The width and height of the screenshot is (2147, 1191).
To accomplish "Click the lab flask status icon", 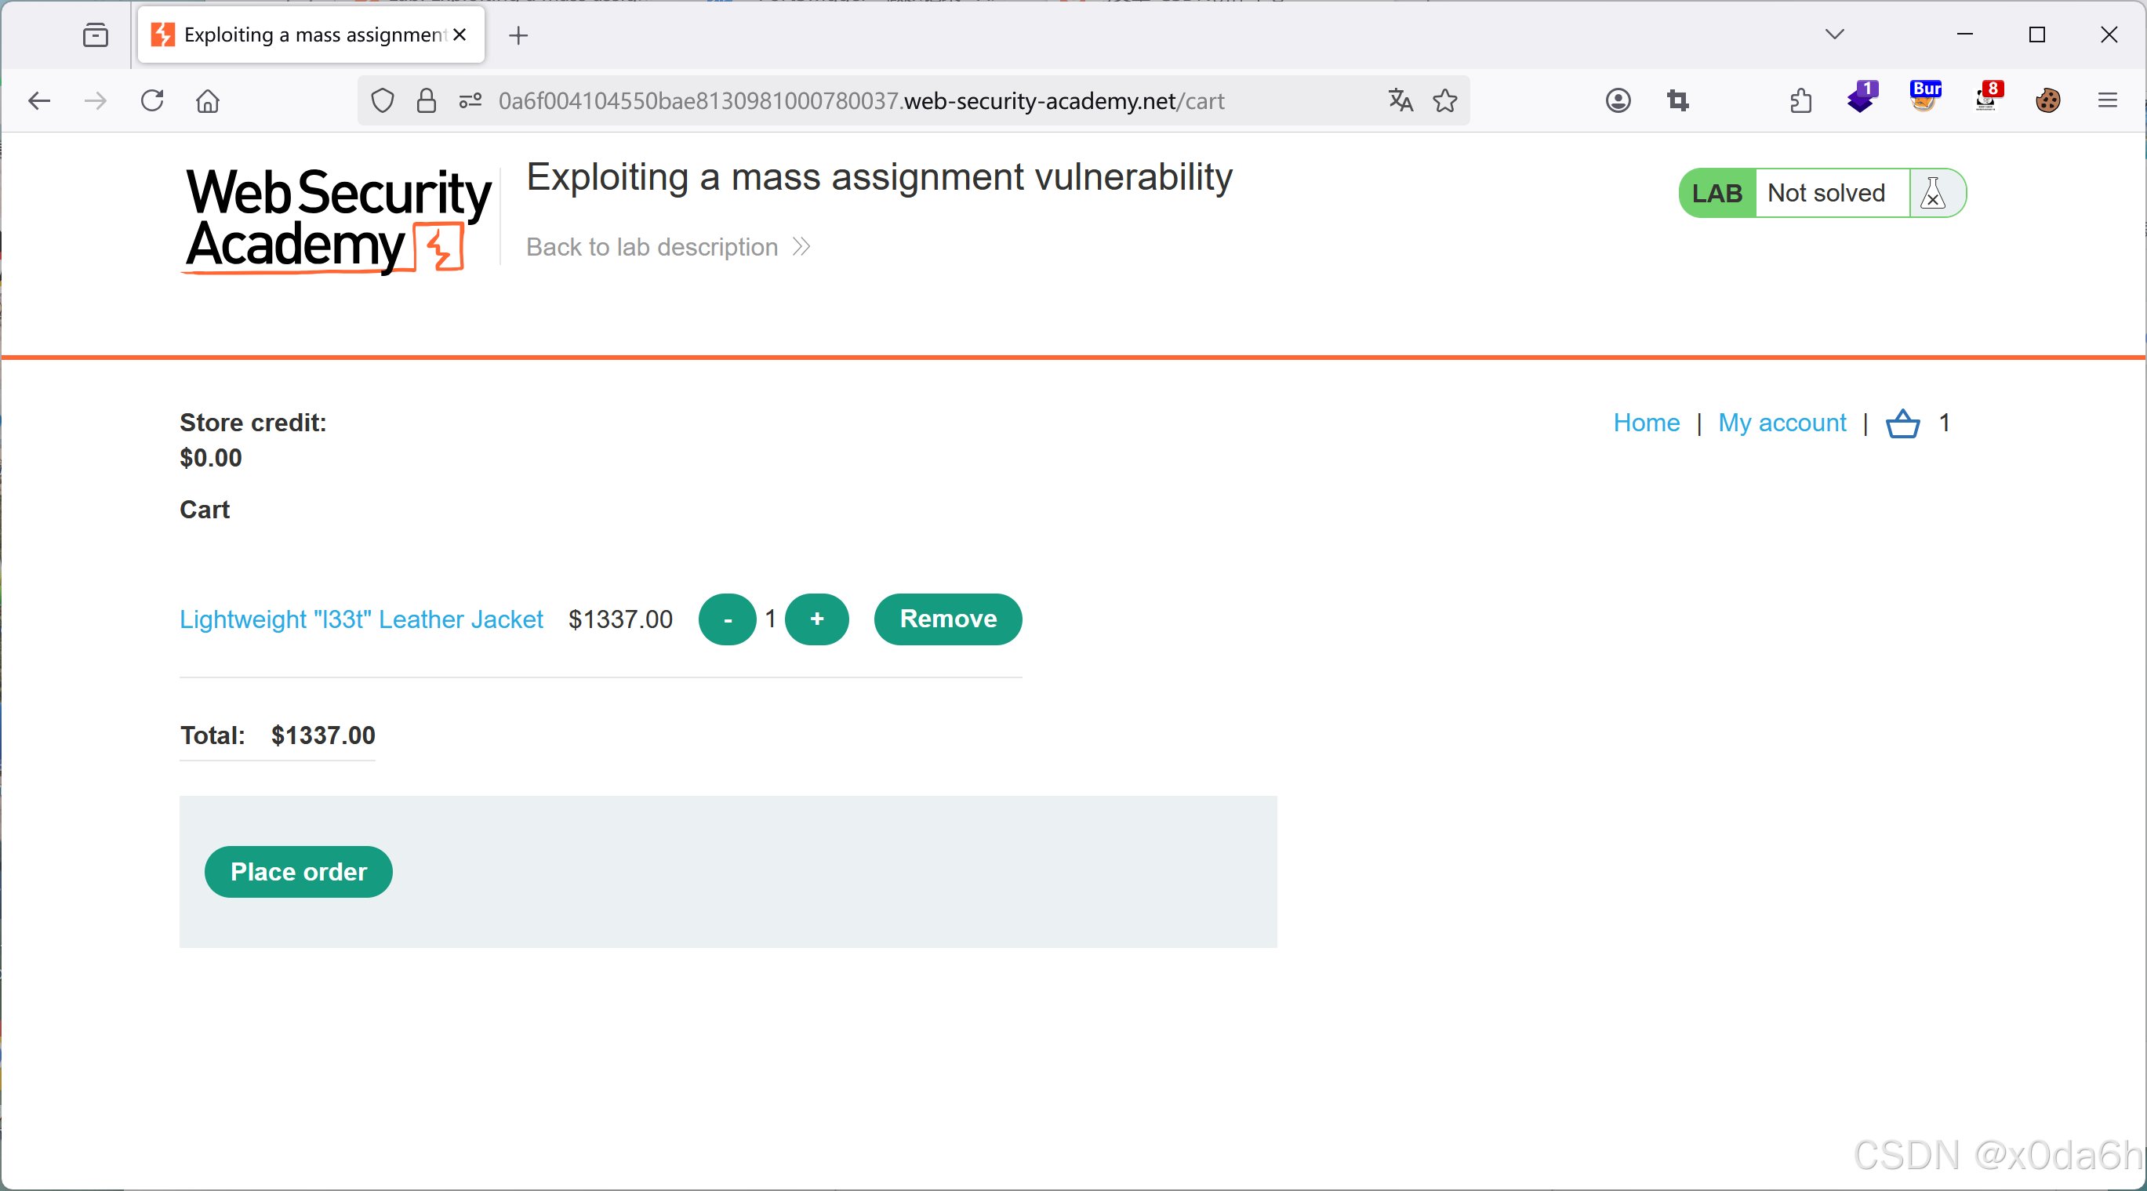I will click(1932, 194).
